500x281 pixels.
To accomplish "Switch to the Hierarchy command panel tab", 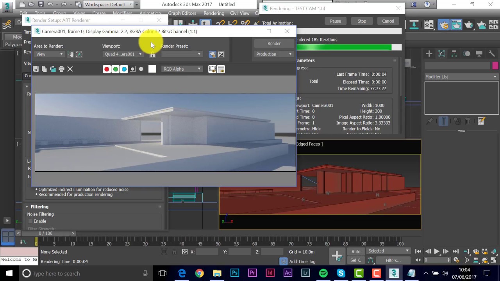I will (x=454, y=53).
